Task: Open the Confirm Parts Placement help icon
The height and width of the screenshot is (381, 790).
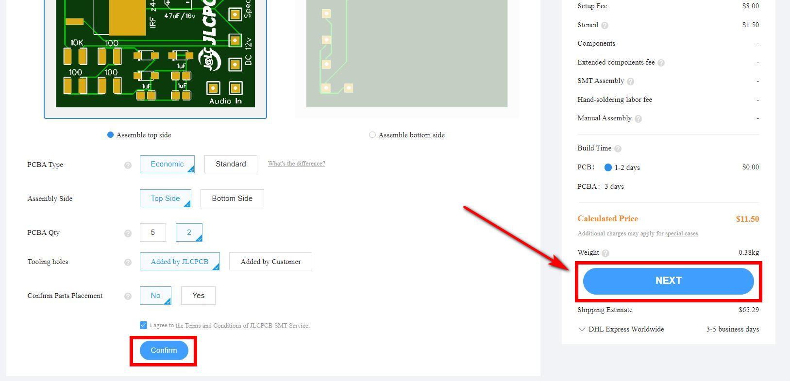Action: 128,296
